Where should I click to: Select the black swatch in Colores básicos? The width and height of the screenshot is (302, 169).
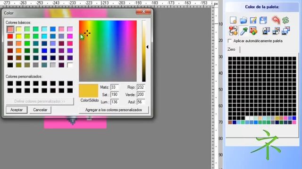click(10, 65)
